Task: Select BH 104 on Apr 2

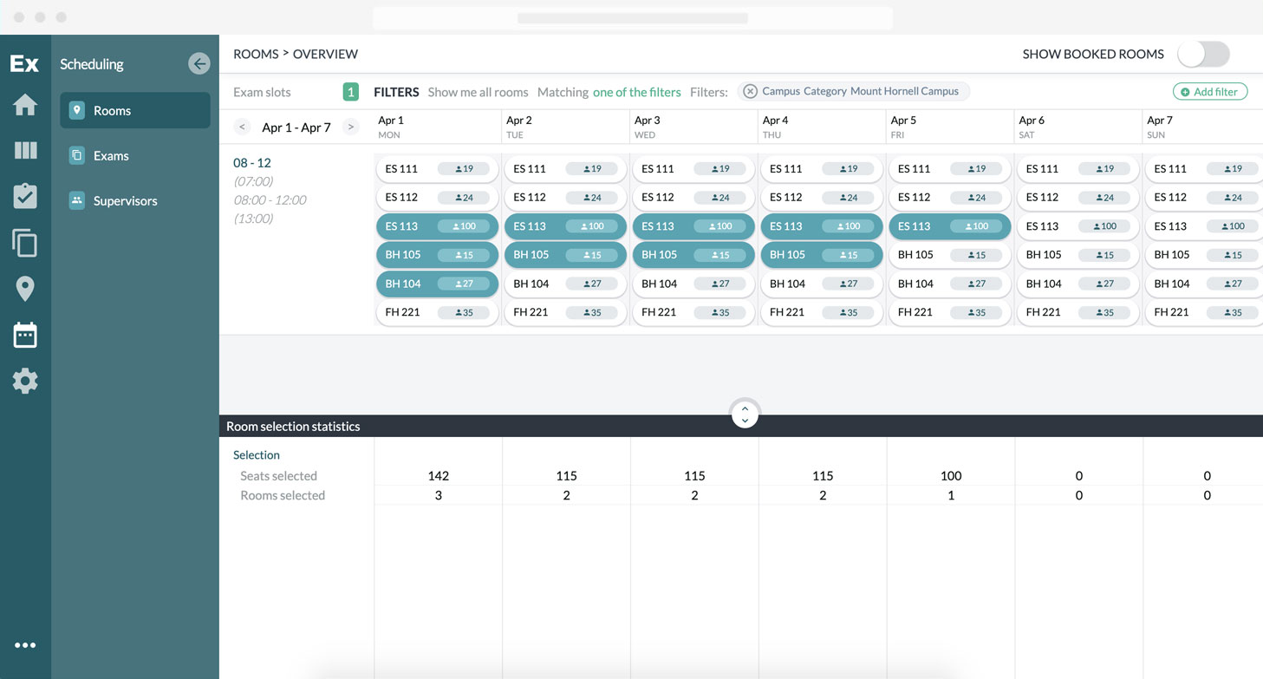Action: tap(565, 284)
